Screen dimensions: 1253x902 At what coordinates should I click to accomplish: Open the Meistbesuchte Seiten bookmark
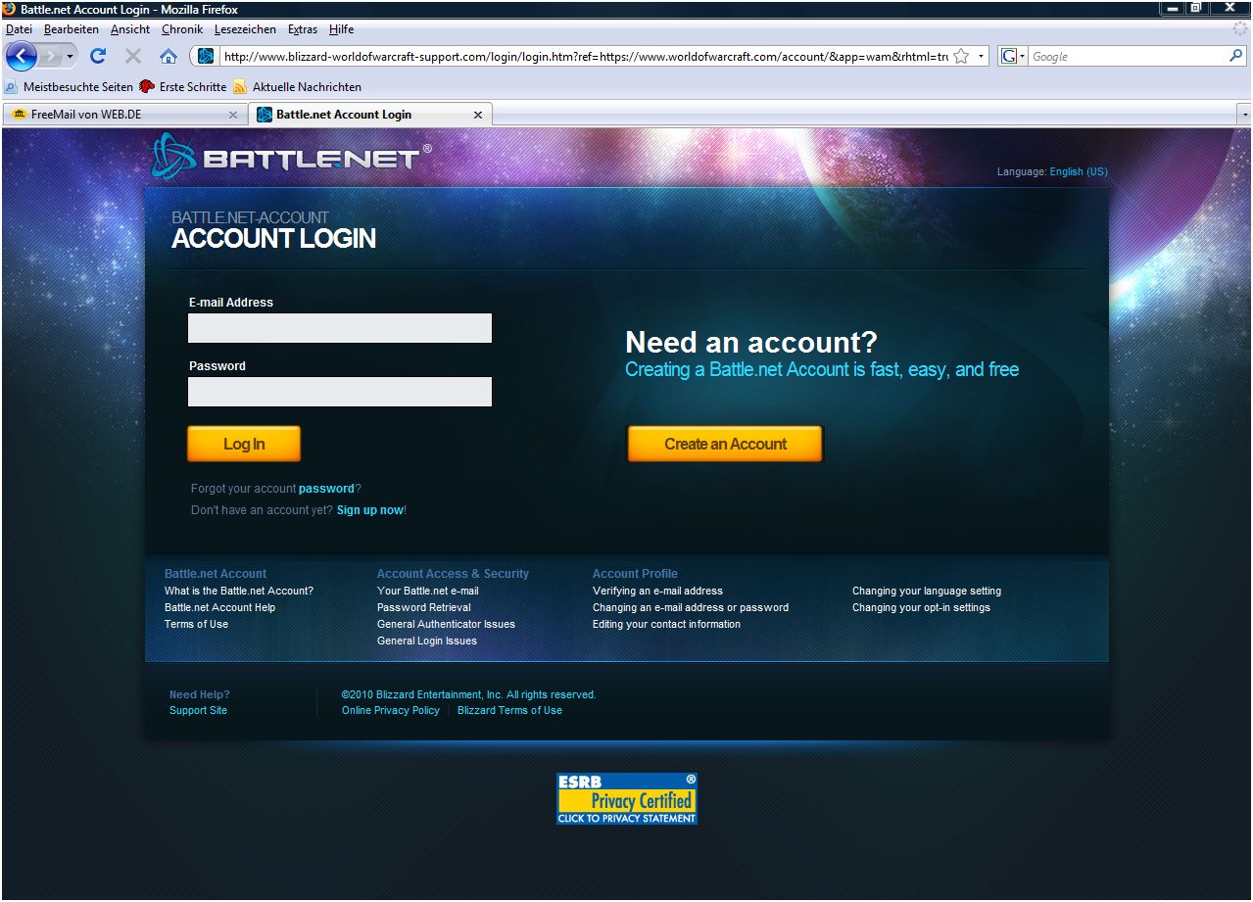(x=77, y=87)
